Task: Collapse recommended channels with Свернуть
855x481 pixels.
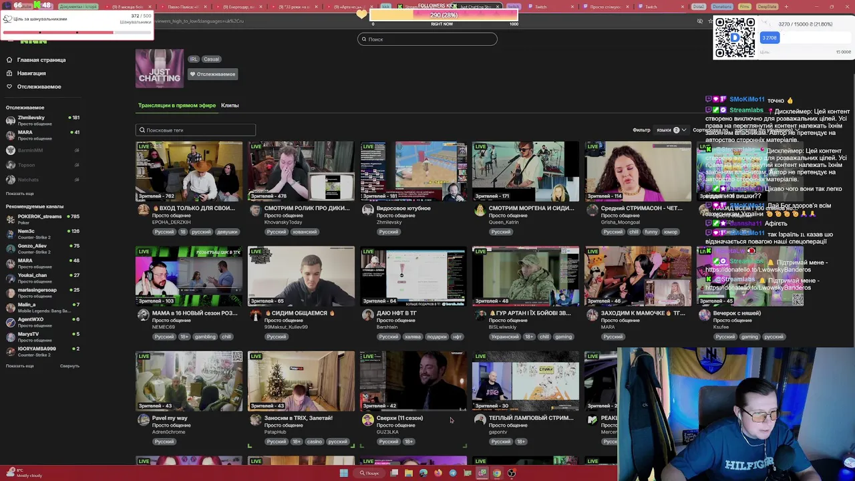Action: coord(69,366)
